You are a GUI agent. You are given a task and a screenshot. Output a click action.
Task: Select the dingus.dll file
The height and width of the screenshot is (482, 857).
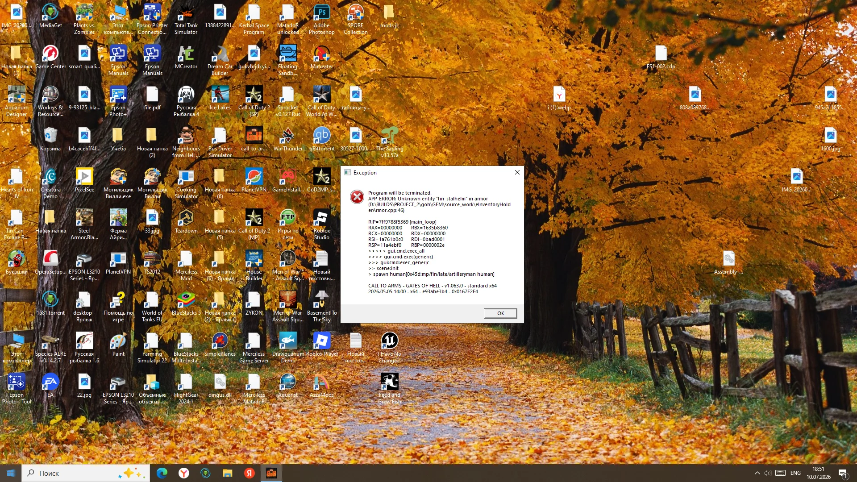coord(220,386)
